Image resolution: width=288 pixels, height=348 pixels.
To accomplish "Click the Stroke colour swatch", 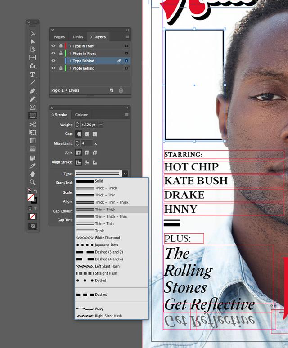I will (35, 201).
